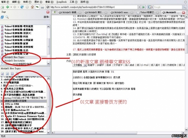The height and width of the screenshot is (138, 188).
Task: Open the 書籤 (B) menu
Action: click(x=49, y=2)
